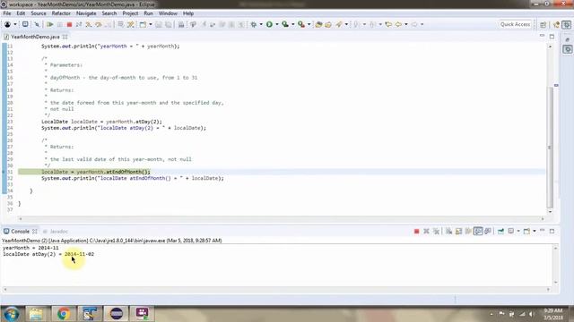Click the Step Into toolbar icon
The height and width of the screenshot is (322, 574).
pyautogui.click(x=89, y=24)
